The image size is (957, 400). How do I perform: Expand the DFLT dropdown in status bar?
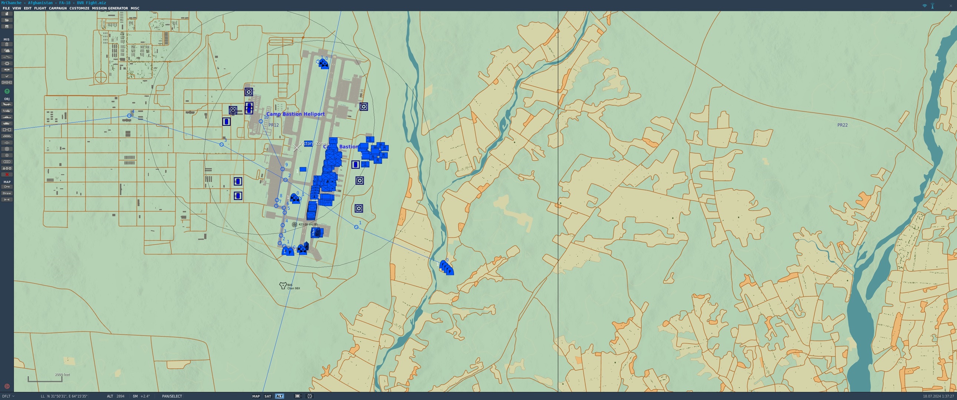[8, 396]
